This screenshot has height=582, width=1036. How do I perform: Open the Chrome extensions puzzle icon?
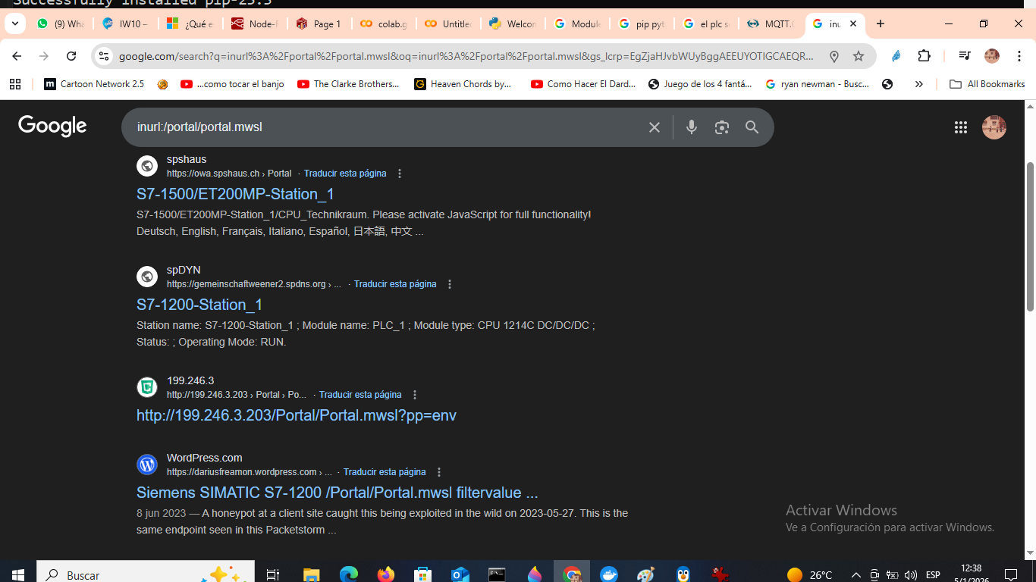coord(924,56)
